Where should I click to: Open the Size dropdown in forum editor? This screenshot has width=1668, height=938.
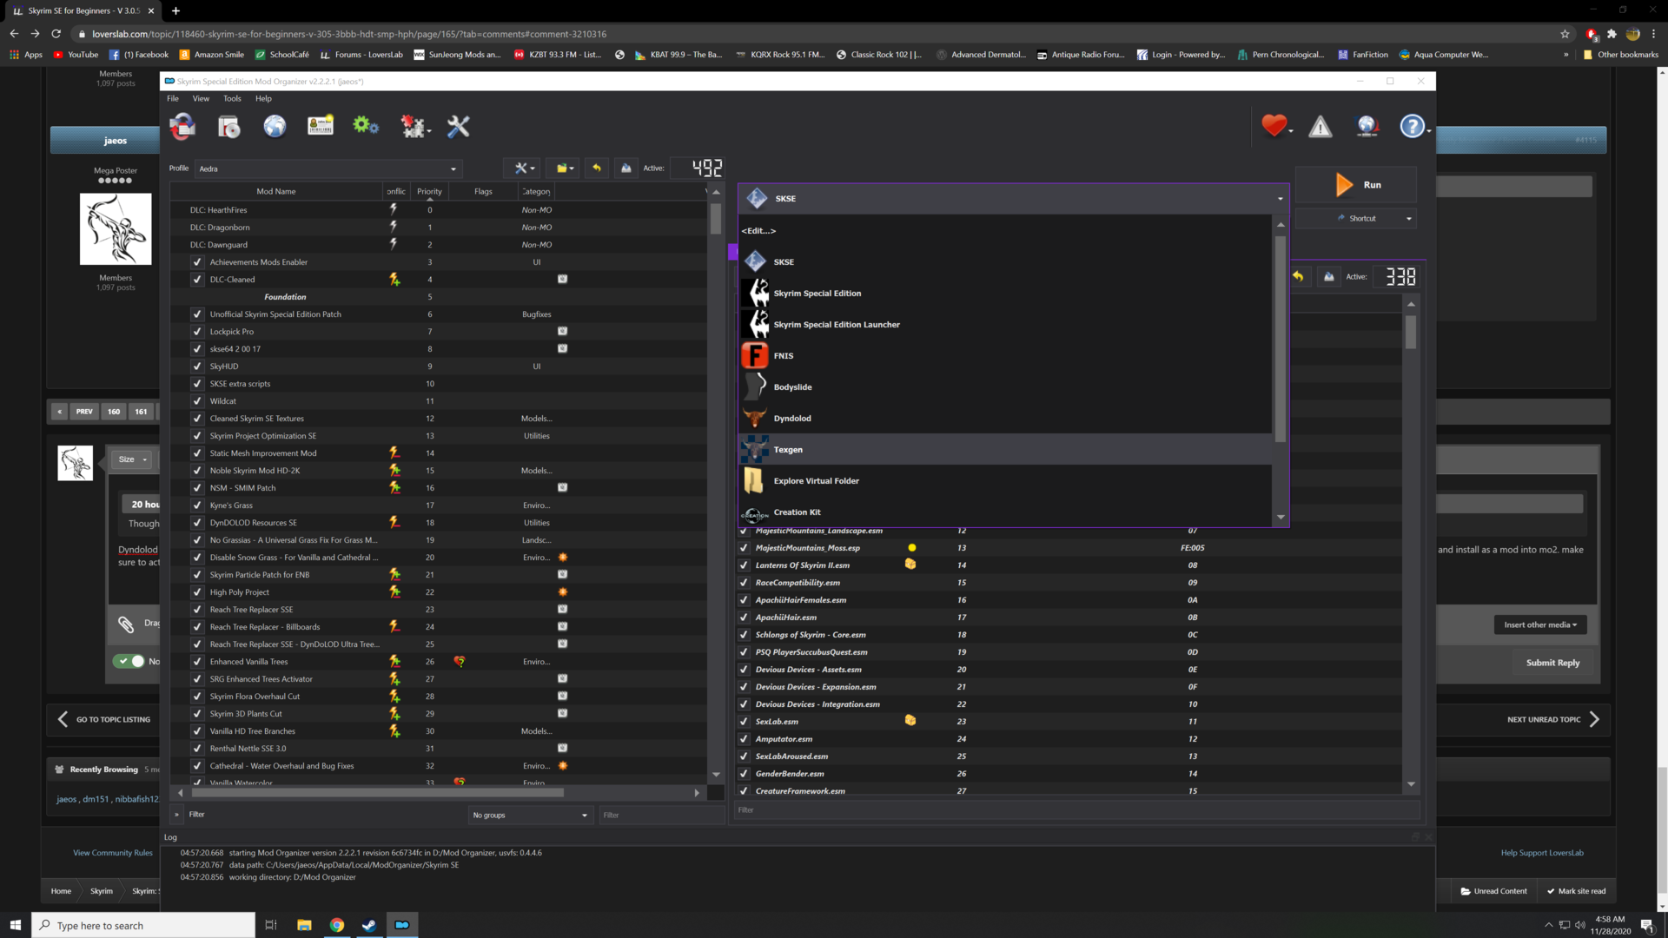[132, 459]
